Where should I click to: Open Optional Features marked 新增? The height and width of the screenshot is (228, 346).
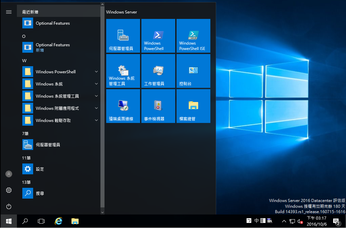[59, 47]
